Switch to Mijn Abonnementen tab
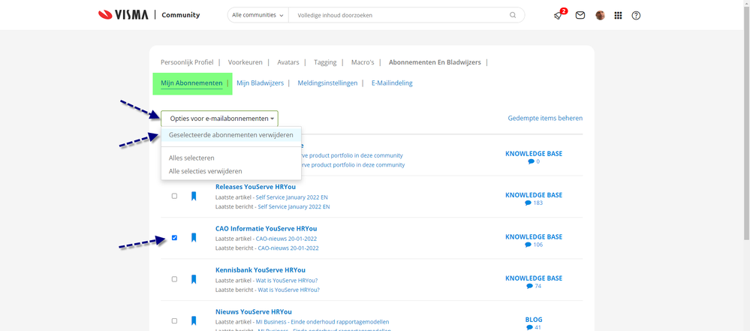The image size is (750, 331). pos(191,83)
